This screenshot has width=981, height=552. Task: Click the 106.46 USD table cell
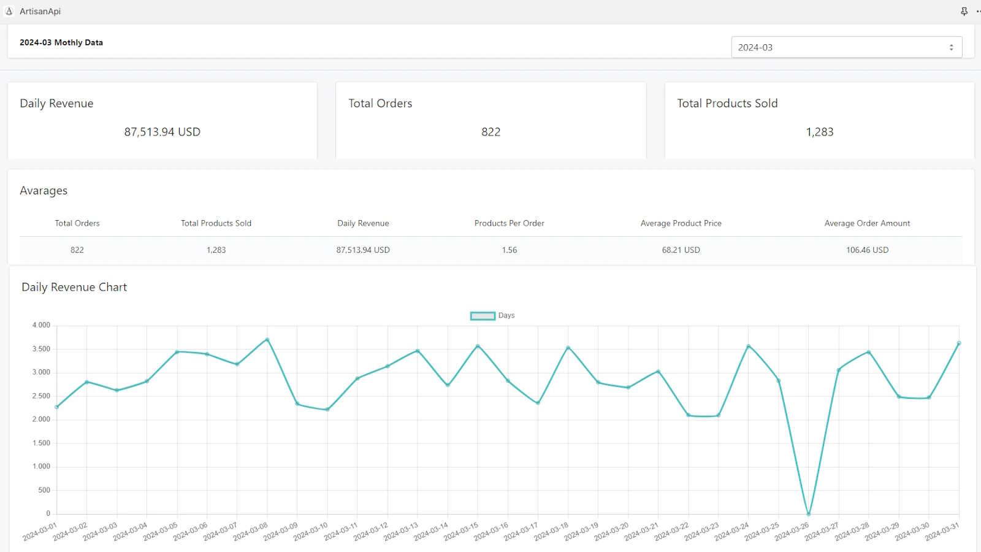click(x=867, y=250)
